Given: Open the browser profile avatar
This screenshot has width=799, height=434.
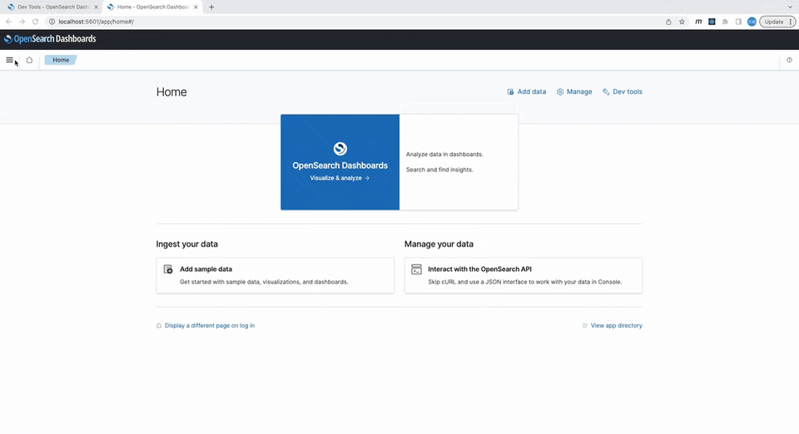Looking at the screenshot, I should coord(752,22).
